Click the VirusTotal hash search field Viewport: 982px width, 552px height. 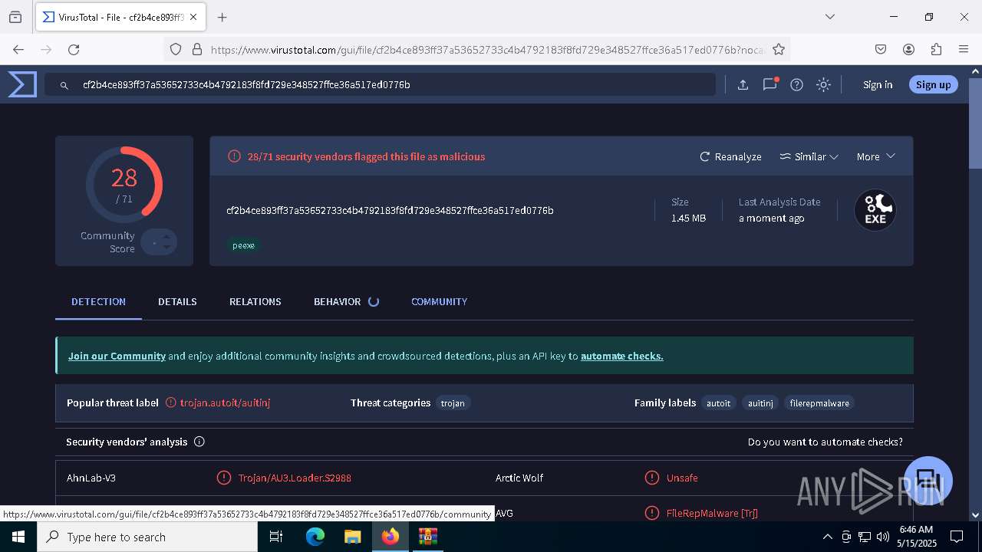pos(380,84)
